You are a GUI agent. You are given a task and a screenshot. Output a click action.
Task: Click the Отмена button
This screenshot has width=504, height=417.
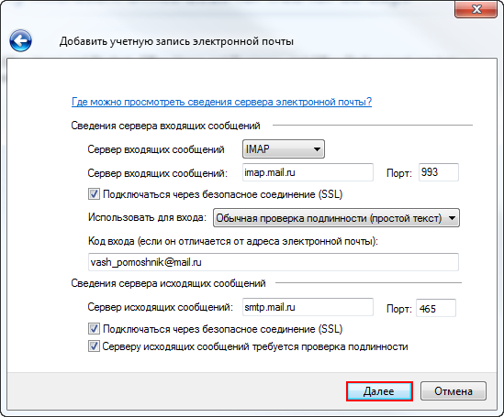[454, 391]
